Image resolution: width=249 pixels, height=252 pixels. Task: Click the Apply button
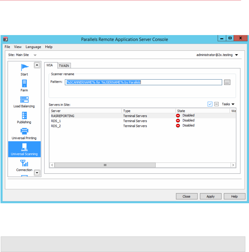(210, 196)
